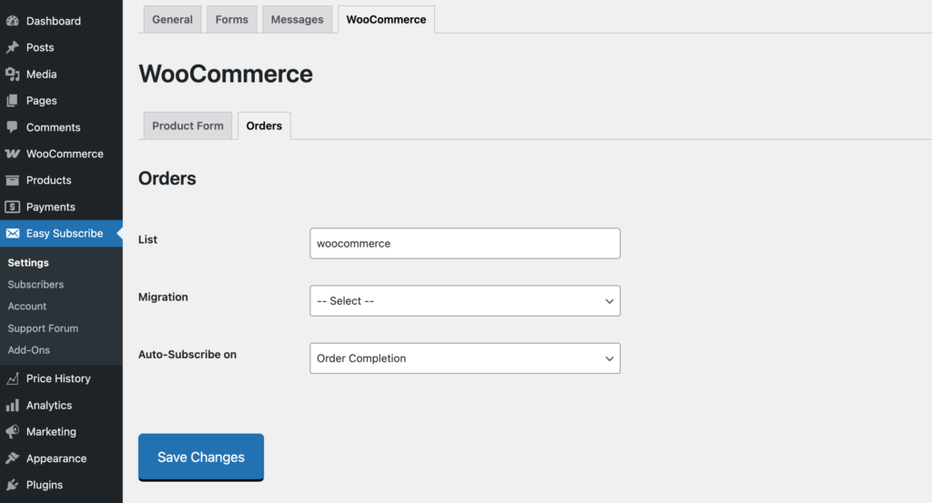The height and width of the screenshot is (503, 932).
Task: Click the List text input field
Action: click(x=464, y=244)
